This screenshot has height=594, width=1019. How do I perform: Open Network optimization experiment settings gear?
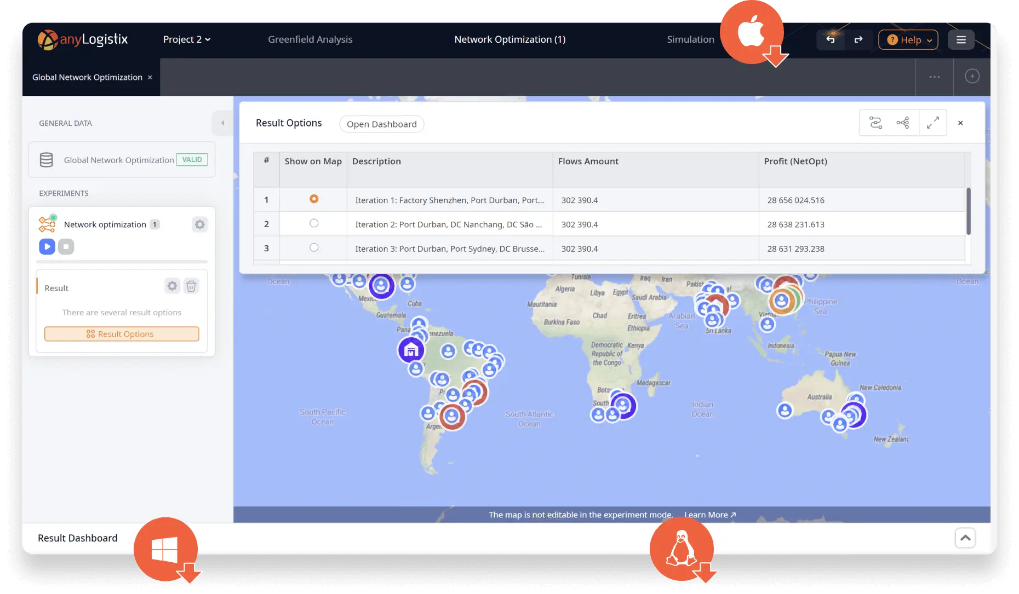point(200,224)
